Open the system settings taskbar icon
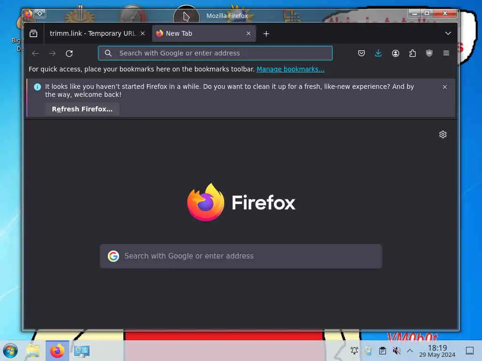Image resolution: width=482 pixels, height=361 pixels. coord(82,351)
